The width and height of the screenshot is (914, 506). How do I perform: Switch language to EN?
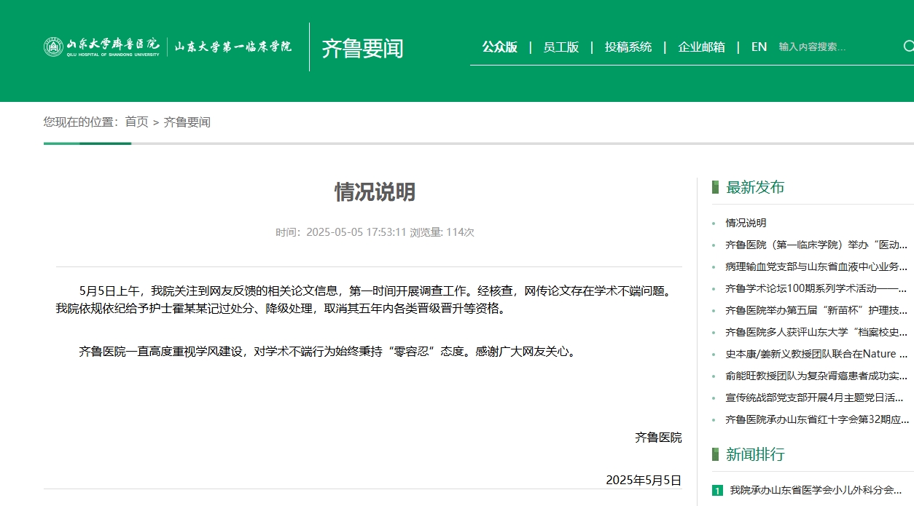pos(759,47)
